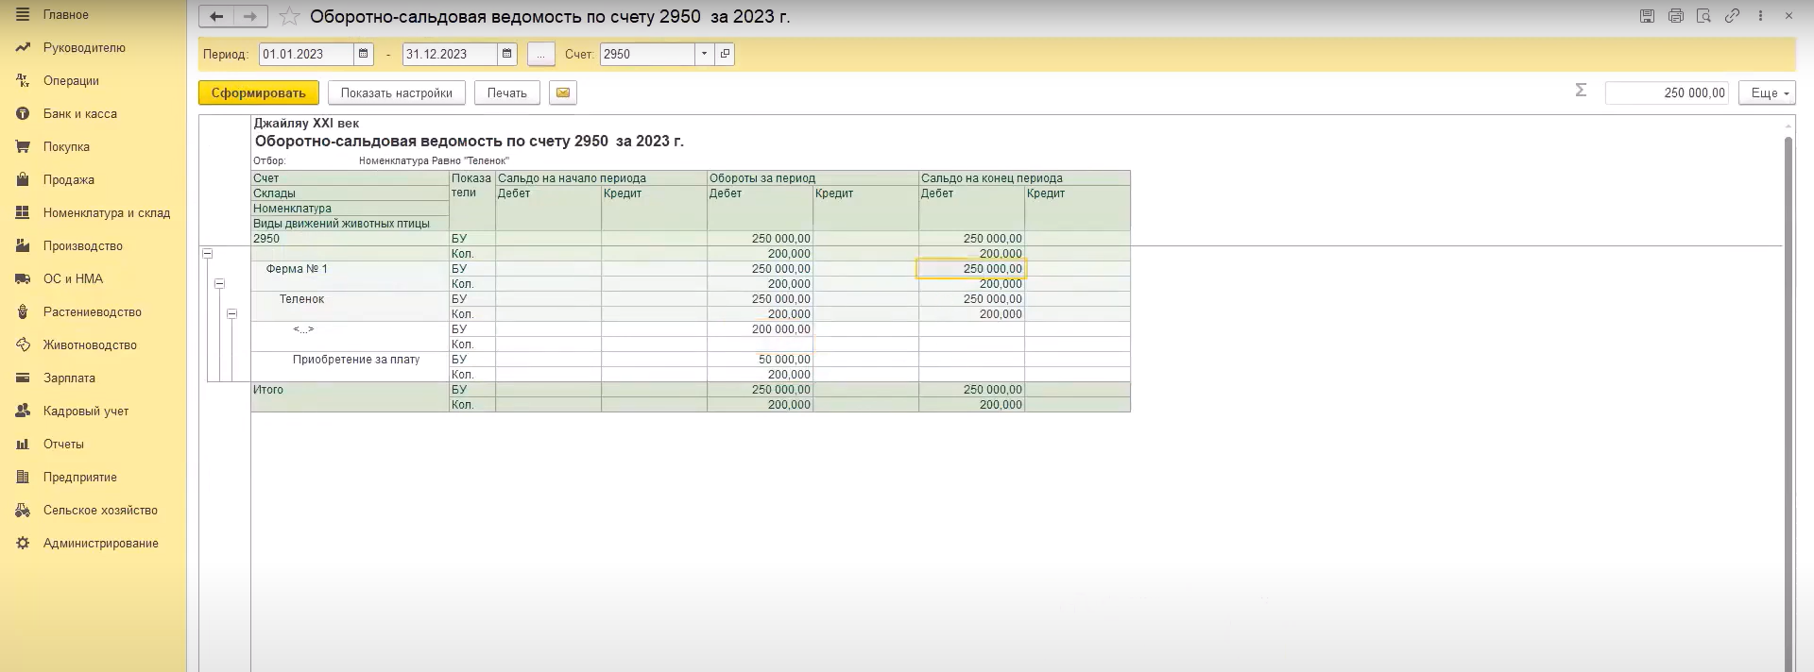Click the vertical scrollbar of the report
This screenshot has height=672, width=1814.
point(1787,378)
